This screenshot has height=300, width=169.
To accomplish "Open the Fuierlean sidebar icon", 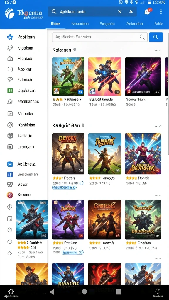I will (10, 80).
